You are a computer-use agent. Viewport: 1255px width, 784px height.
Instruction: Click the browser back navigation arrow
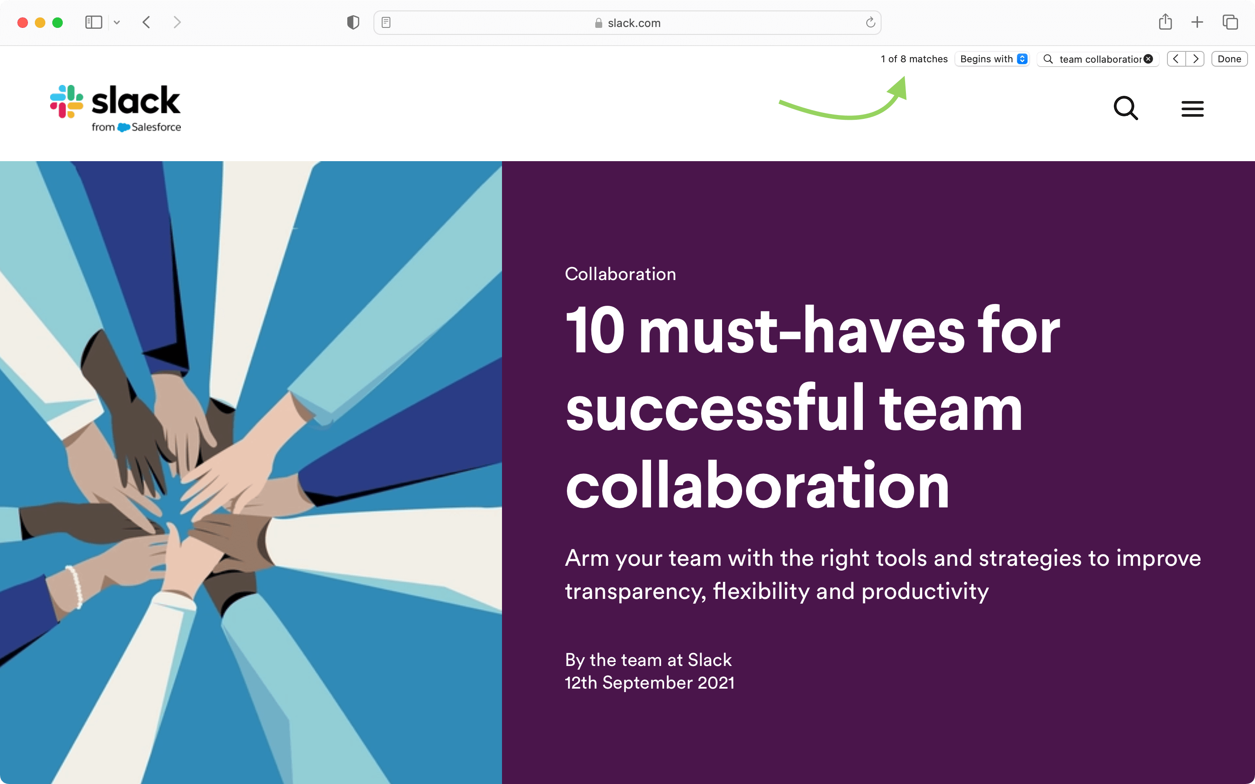(x=146, y=23)
